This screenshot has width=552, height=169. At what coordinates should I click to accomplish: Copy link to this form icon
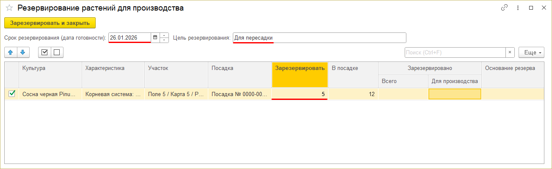coord(504,8)
